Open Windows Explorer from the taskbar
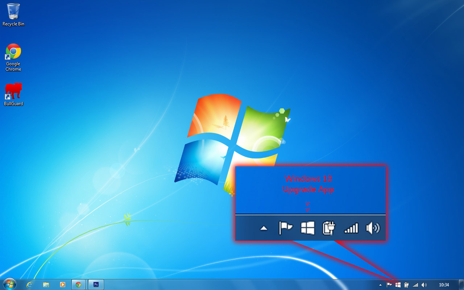Viewport: 464px width, 290px height. tap(46, 285)
